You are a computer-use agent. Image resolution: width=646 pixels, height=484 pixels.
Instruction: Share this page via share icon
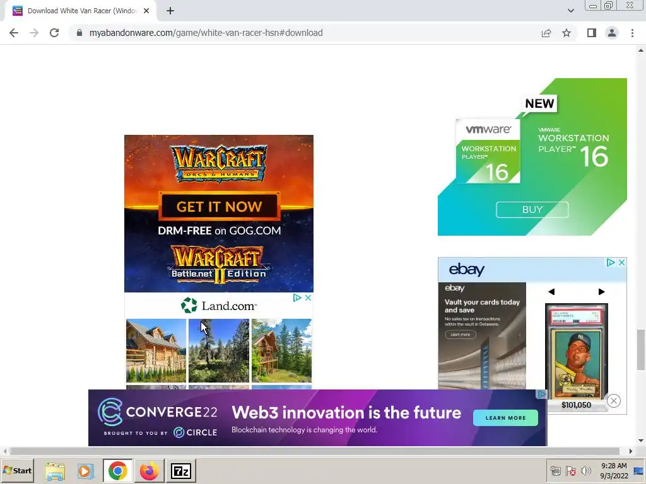[x=546, y=33]
